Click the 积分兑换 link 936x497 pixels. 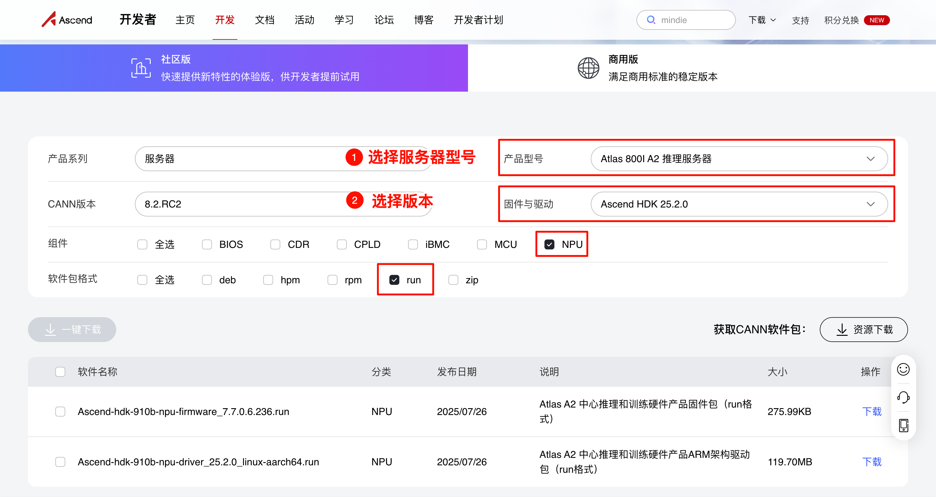click(x=841, y=20)
